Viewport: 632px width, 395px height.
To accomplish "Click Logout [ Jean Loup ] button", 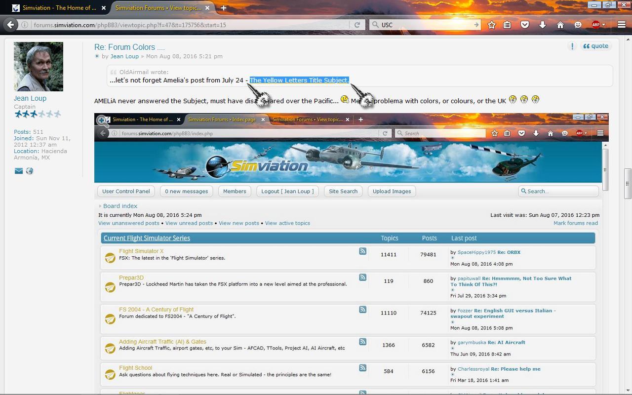I will pos(287,191).
